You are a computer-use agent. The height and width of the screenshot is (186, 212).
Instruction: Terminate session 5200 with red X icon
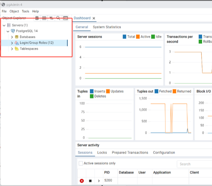coord(82,181)
